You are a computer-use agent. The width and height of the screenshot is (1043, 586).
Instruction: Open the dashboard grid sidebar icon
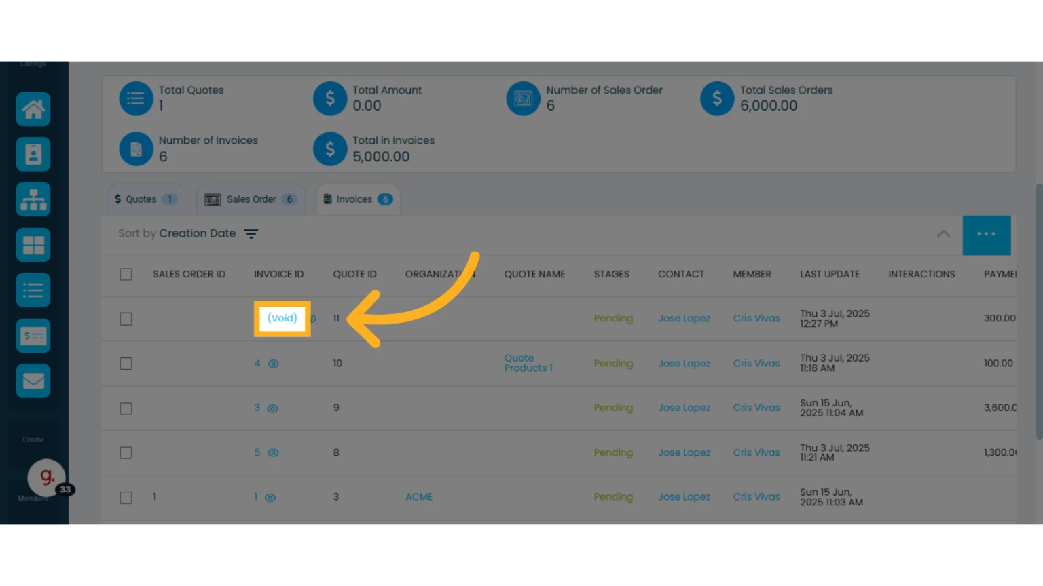pyautogui.click(x=33, y=245)
